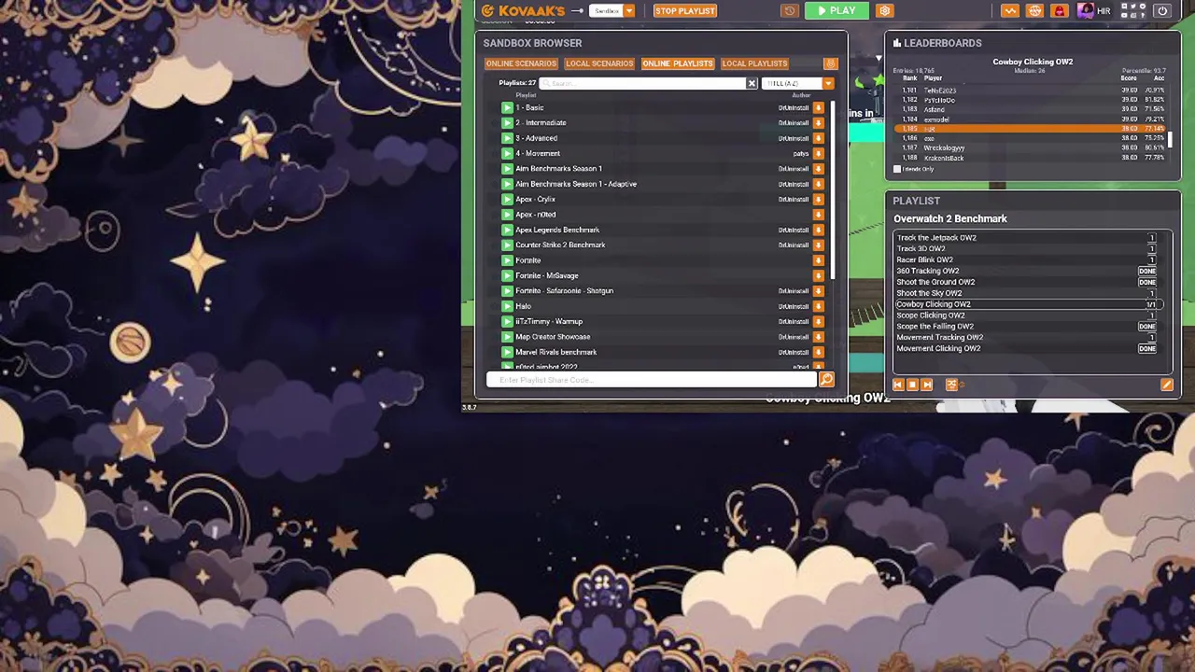Select TeNsE2023 leaderboard row
The width and height of the screenshot is (1195, 672).
[x=1030, y=91]
